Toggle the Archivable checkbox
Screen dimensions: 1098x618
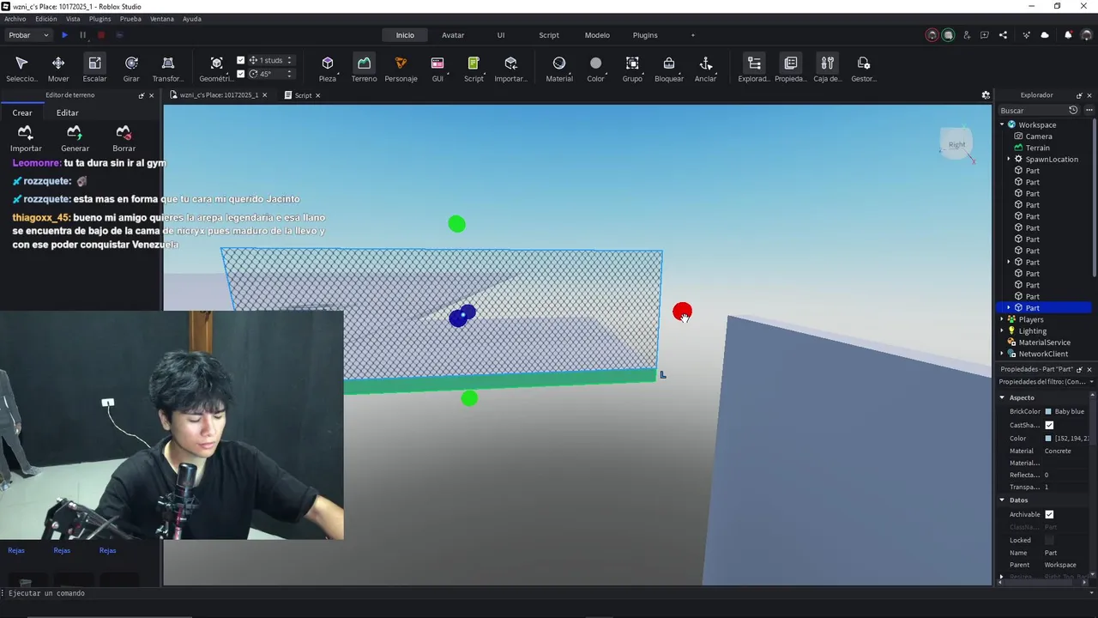1049,514
